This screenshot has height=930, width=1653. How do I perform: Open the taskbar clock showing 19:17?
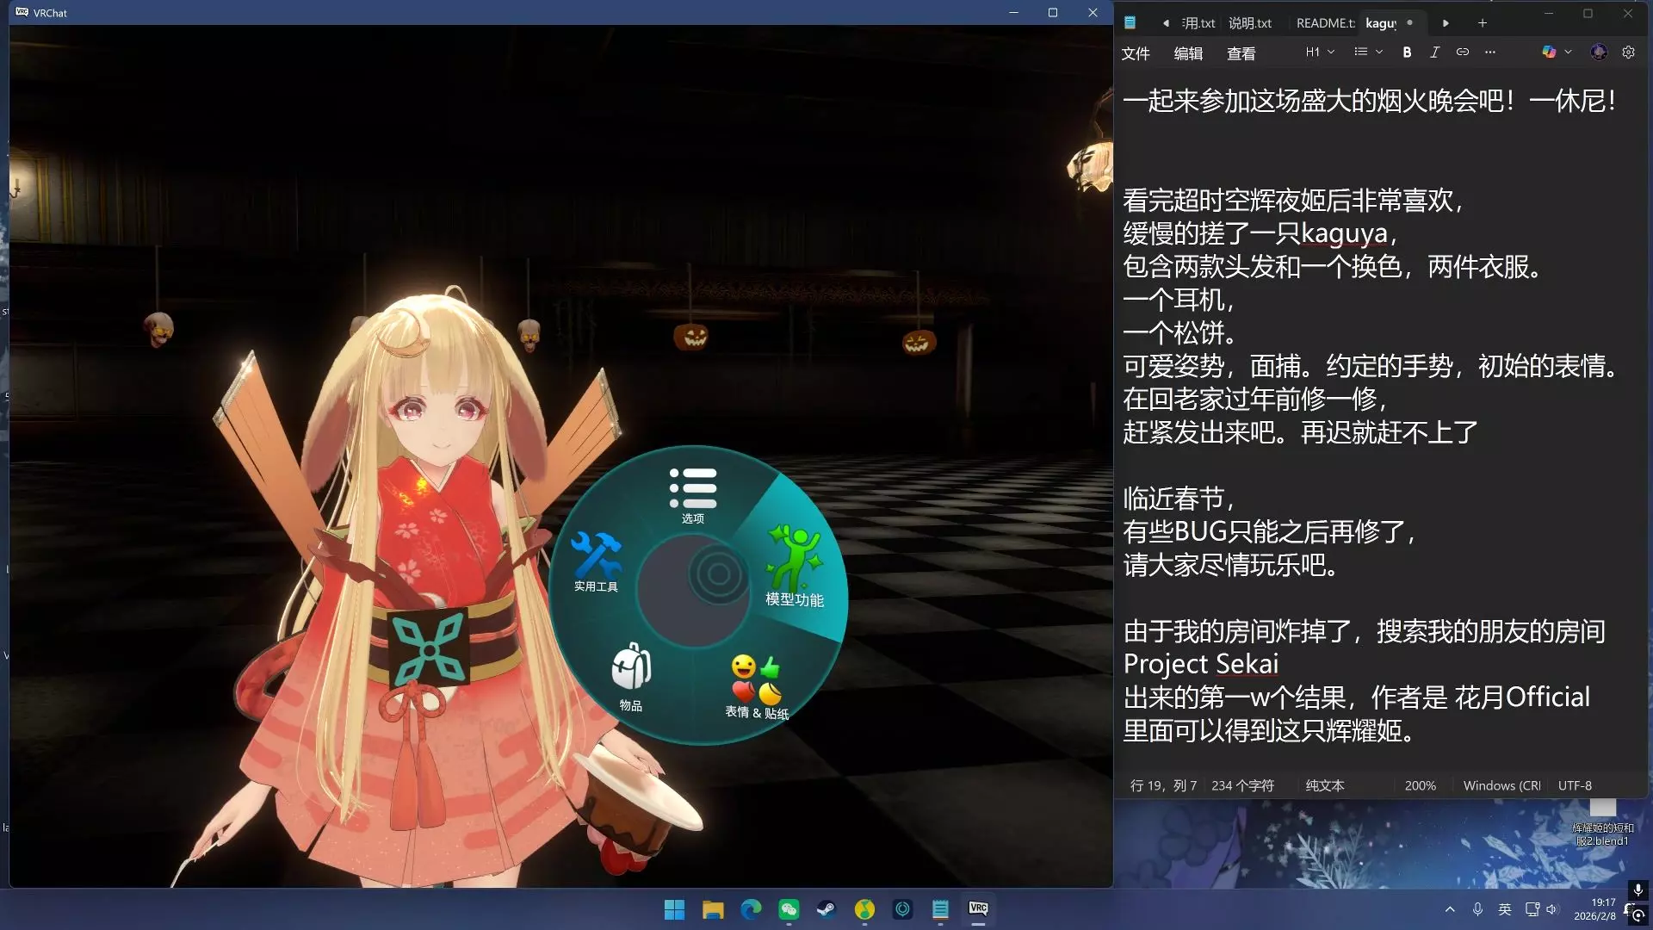(x=1594, y=909)
